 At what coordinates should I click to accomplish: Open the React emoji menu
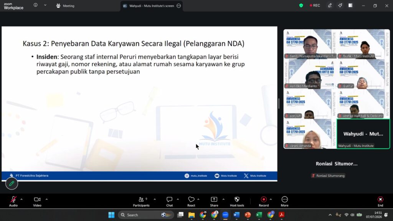coord(191,201)
